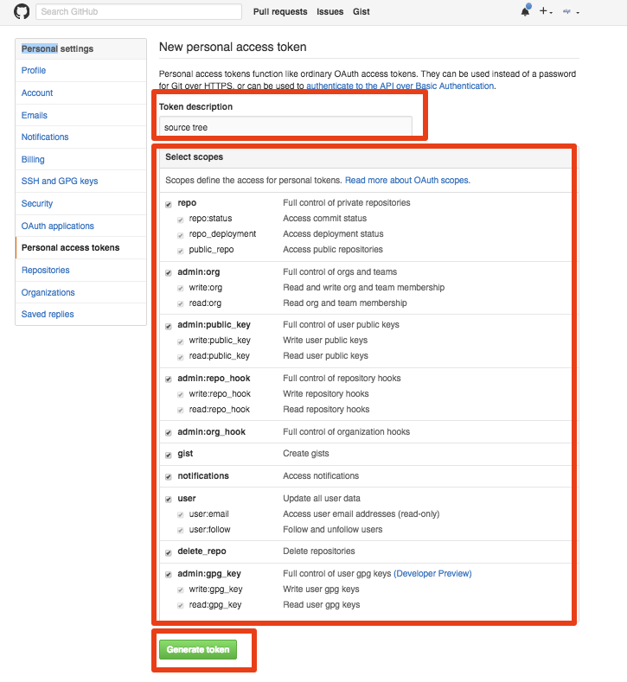Image resolution: width=627 pixels, height=682 pixels.
Task: Open OAuth applications settings in sidebar
Action: 58,226
